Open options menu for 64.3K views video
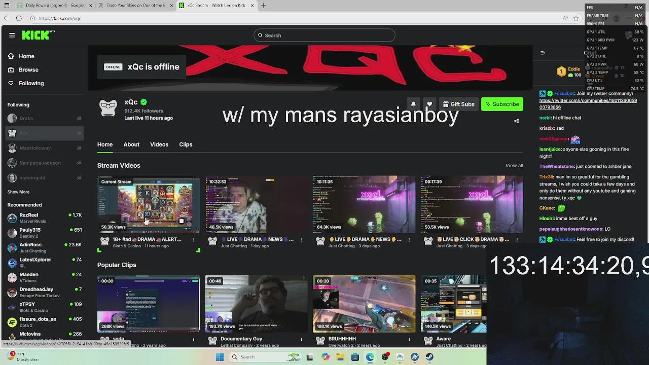 [409, 240]
